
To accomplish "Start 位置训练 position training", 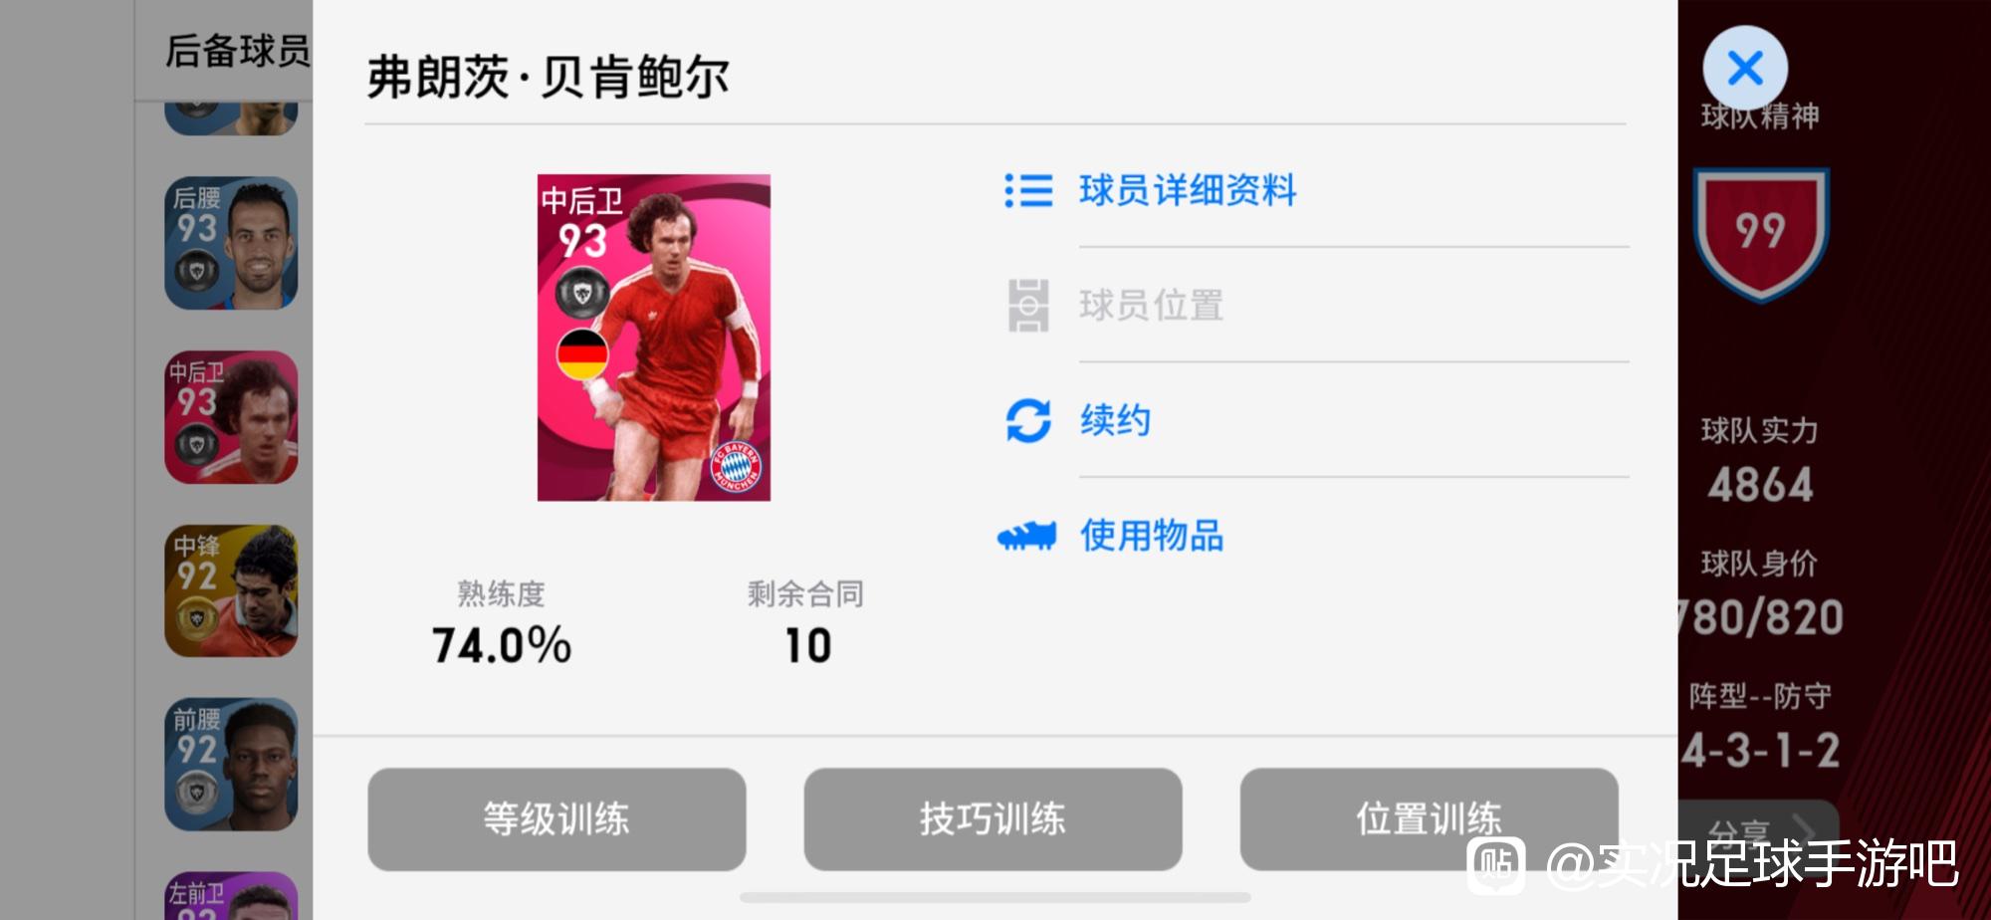I will tap(1429, 818).
